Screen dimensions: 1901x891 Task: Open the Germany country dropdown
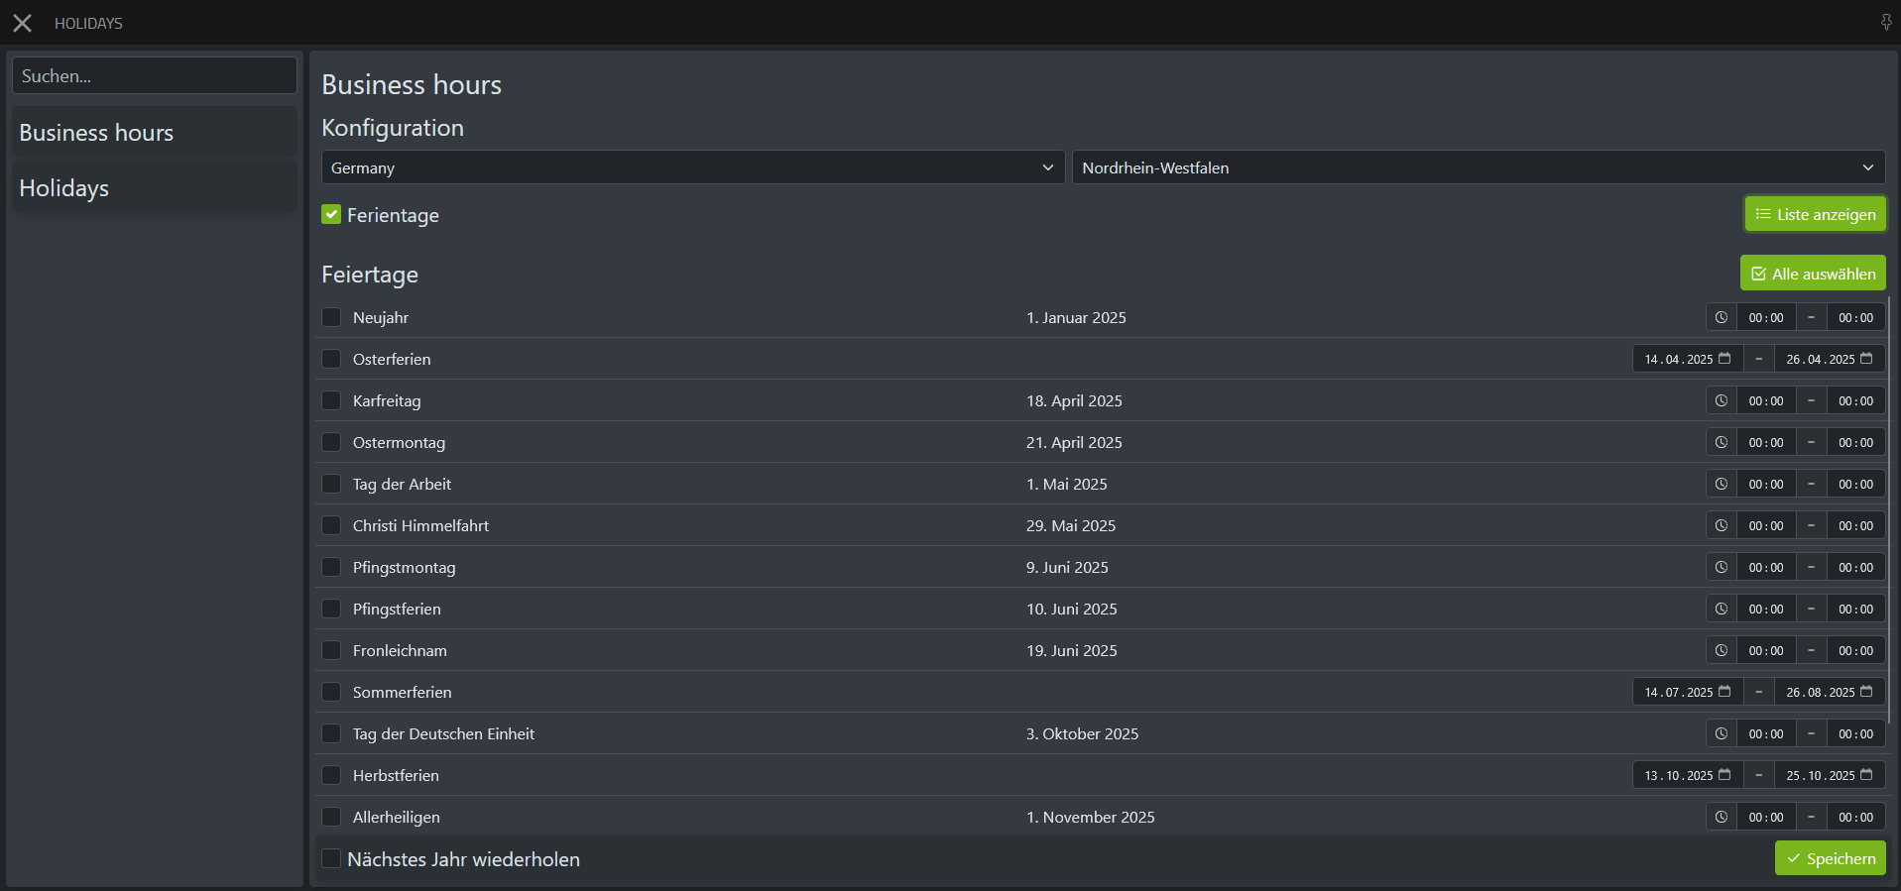coord(692,168)
